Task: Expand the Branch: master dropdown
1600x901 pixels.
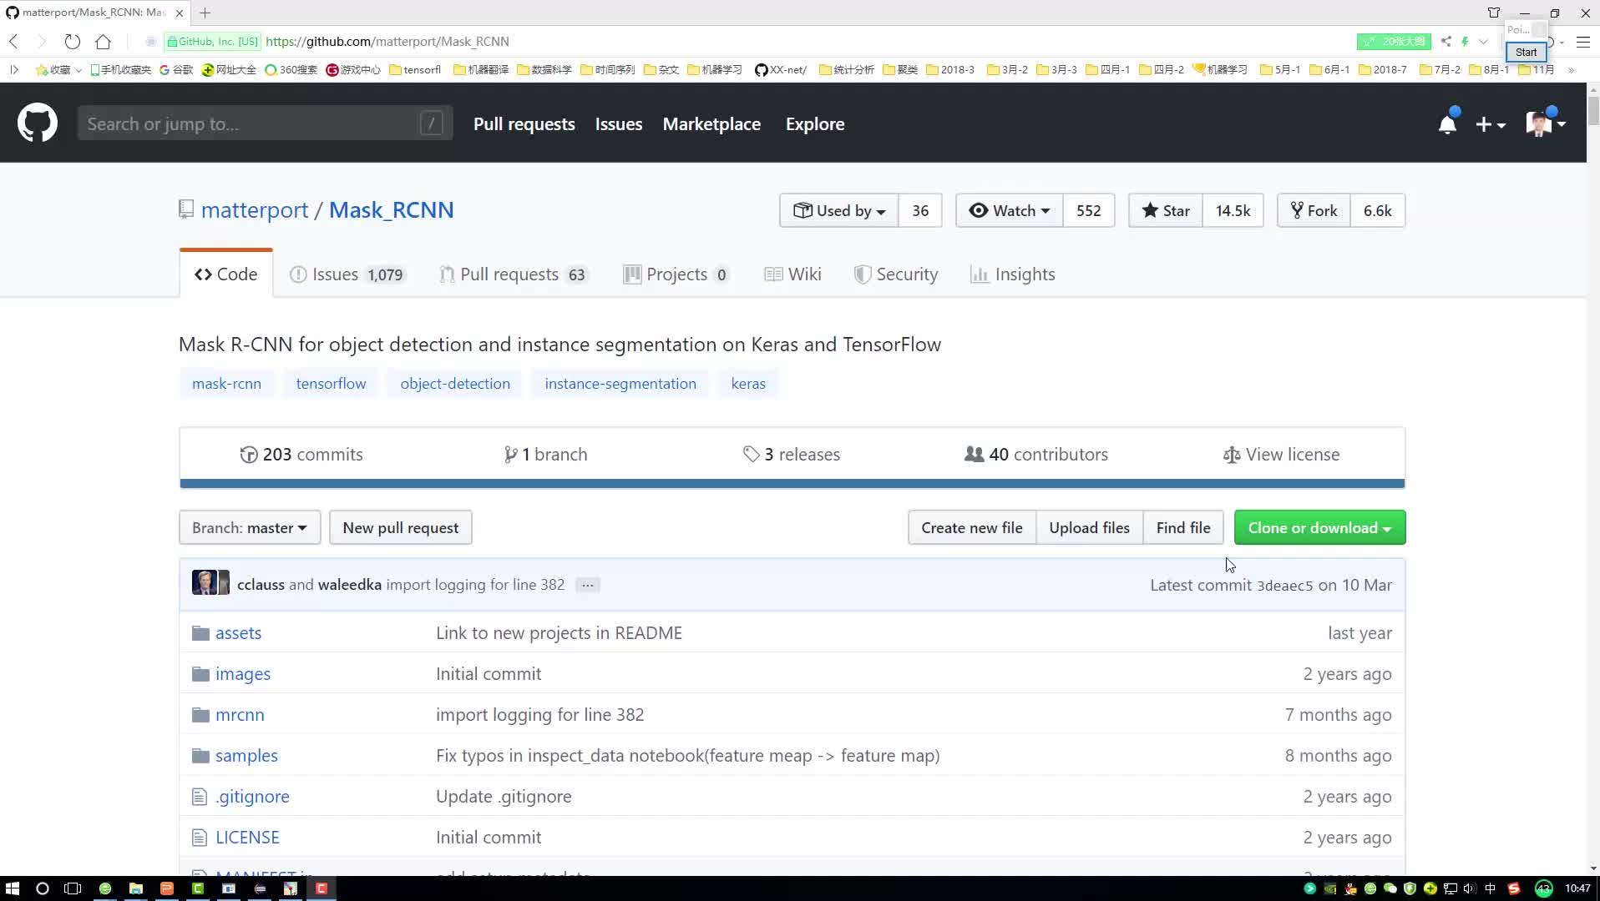Action: coord(250,528)
